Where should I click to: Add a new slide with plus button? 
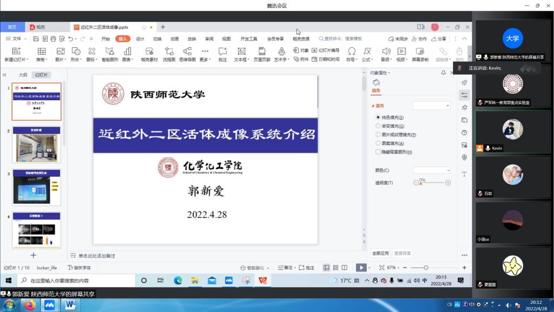33,255
